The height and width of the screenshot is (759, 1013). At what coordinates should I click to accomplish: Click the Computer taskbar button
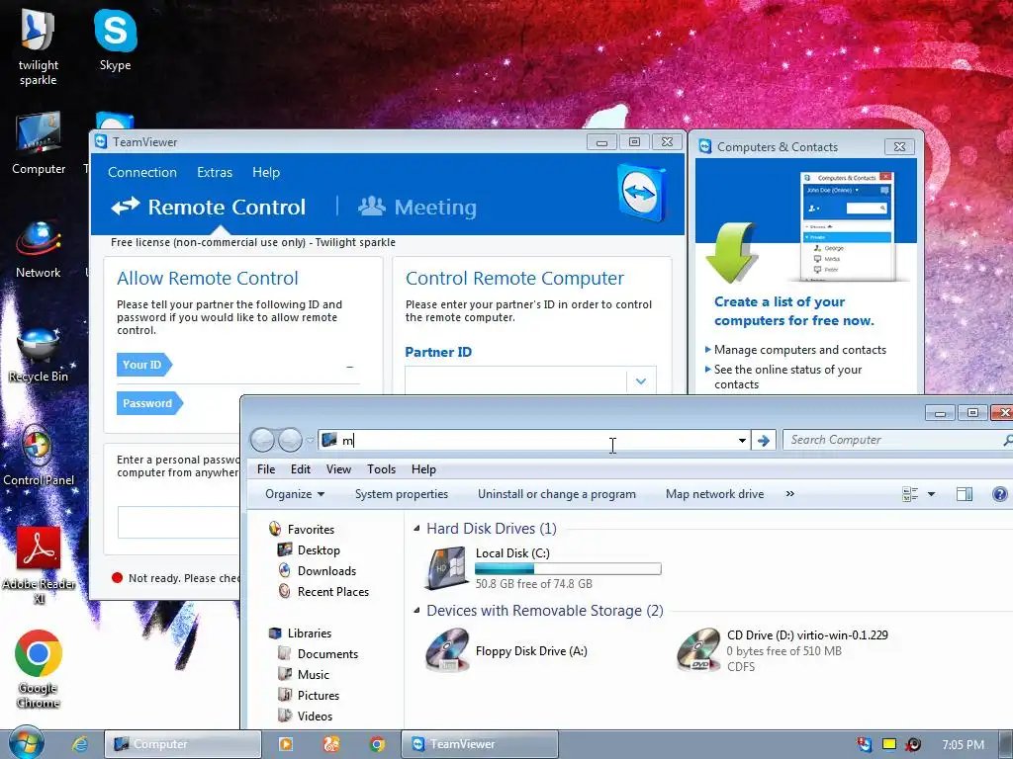183,744
